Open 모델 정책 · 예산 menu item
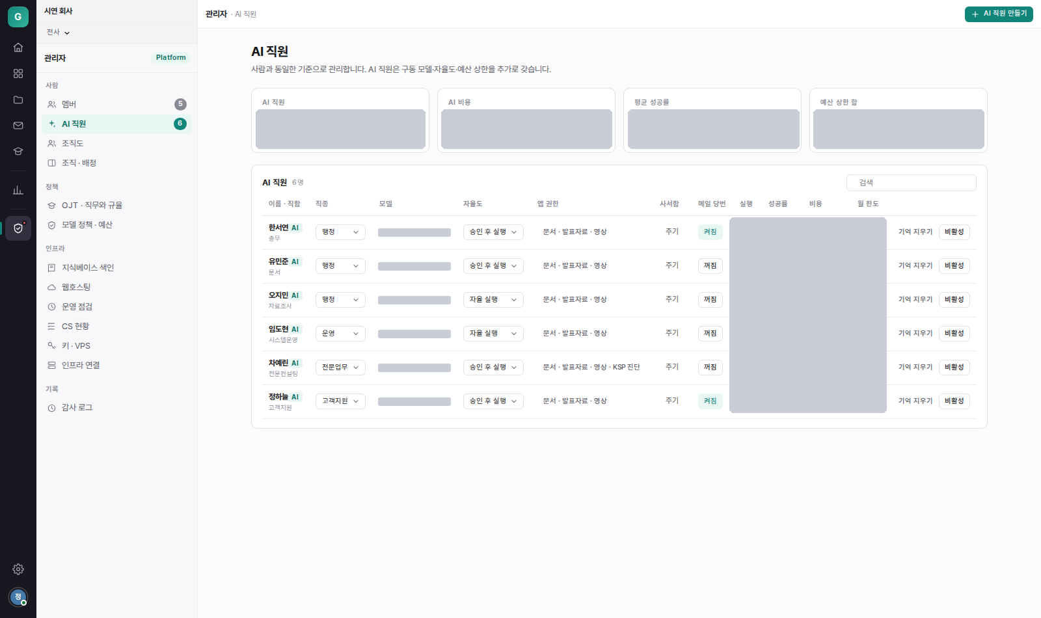 tap(116, 224)
